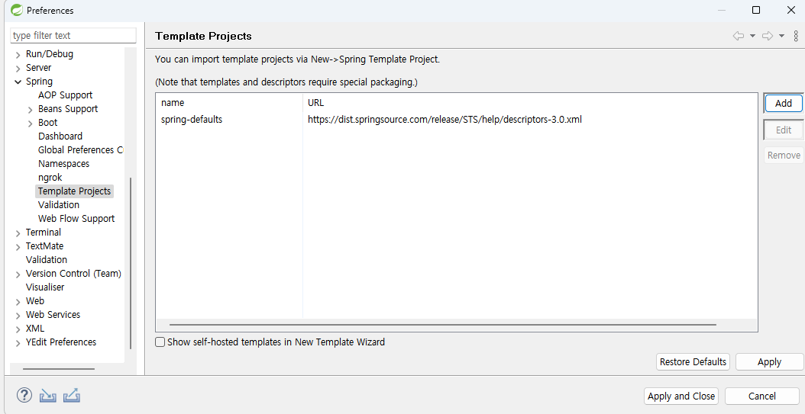Expand the XML tree node

click(18, 329)
